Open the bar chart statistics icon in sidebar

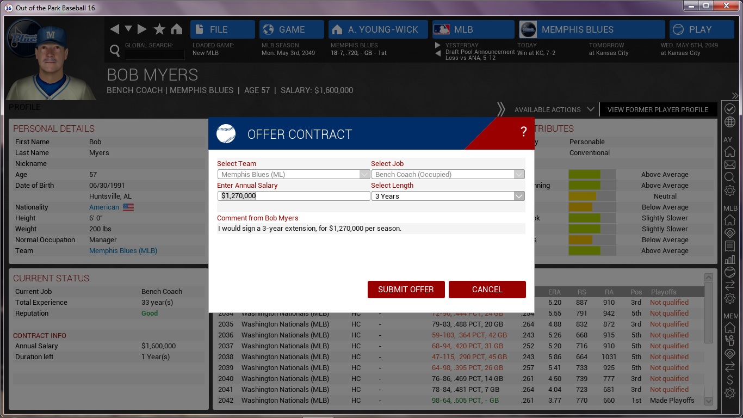730,259
